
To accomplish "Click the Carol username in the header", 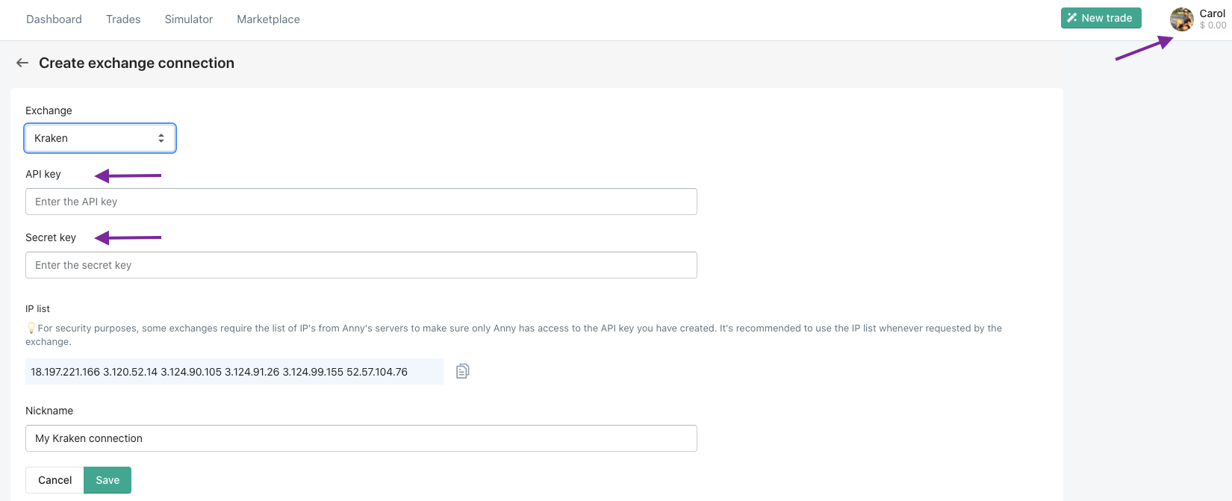I will pyautogui.click(x=1212, y=13).
